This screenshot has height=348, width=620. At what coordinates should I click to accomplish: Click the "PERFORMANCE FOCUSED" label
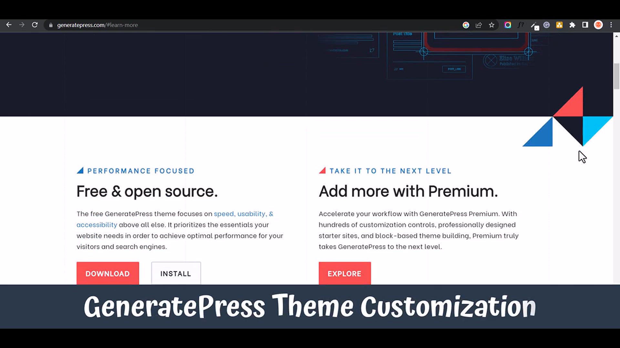[141, 171]
